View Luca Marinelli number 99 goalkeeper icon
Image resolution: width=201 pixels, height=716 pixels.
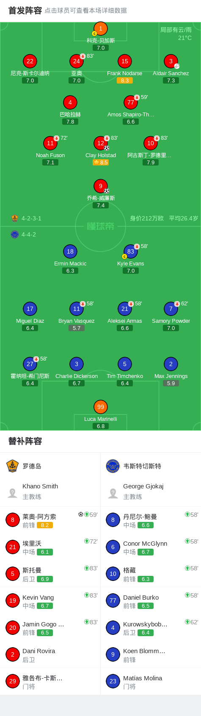click(x=101, y=407)
